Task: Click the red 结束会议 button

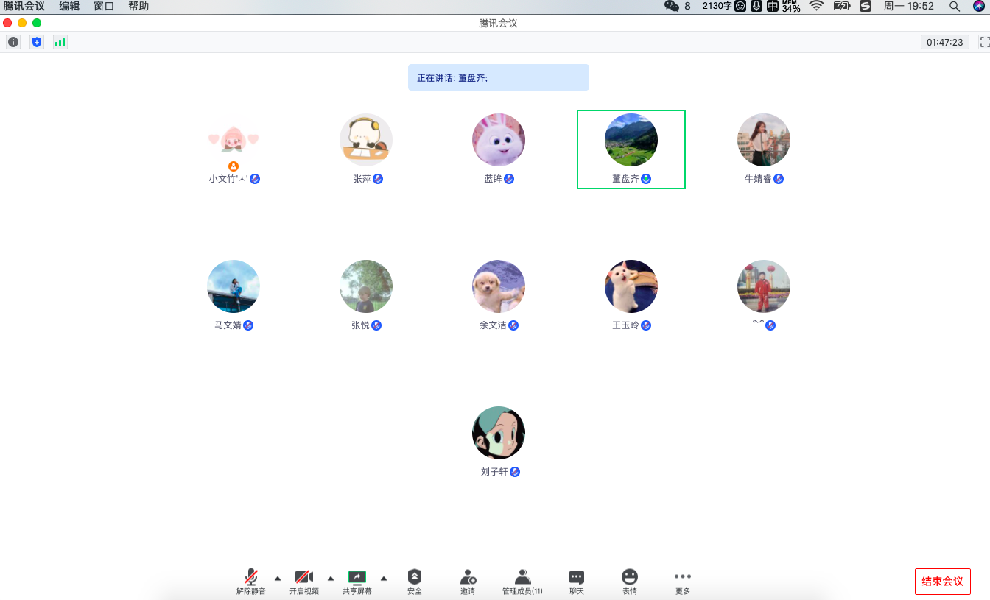Action: 942,581
